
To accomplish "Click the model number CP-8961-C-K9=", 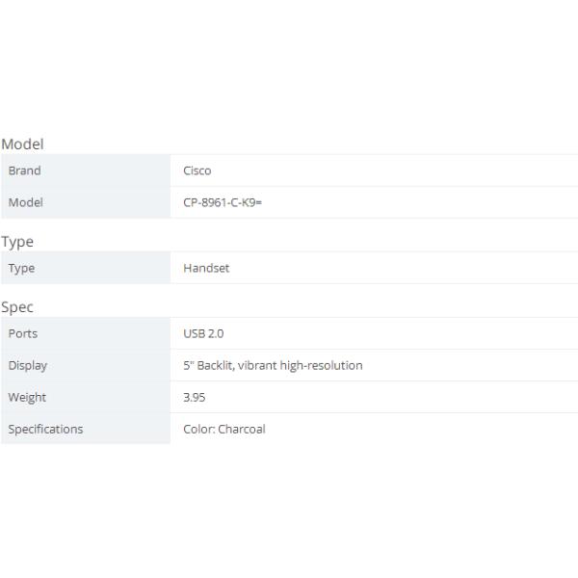I will (223, 202).
